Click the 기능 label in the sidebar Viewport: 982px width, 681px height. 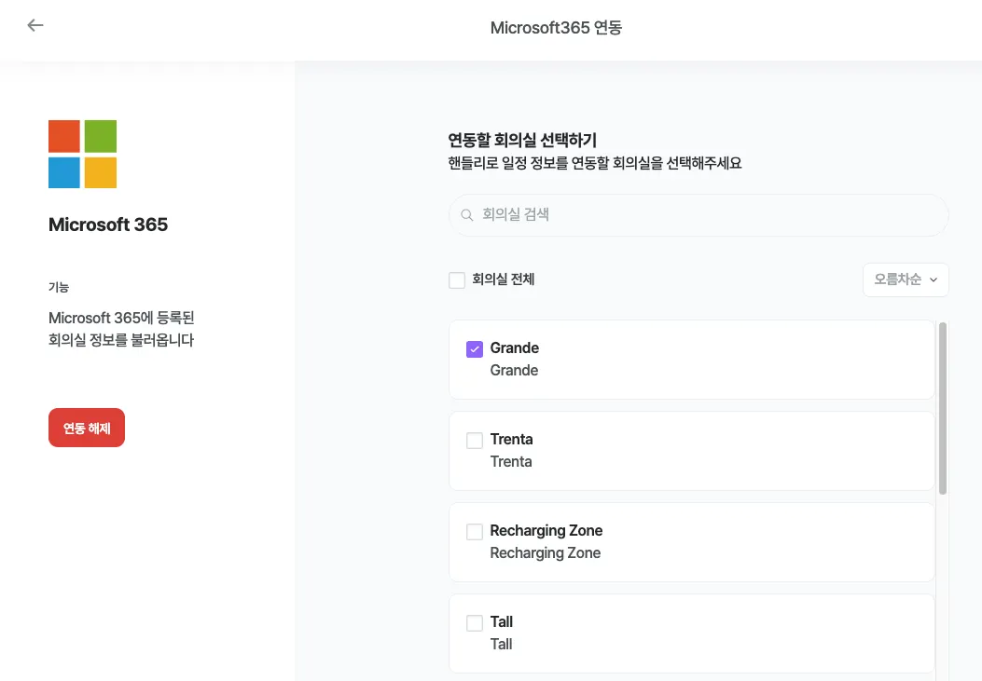[x=59, y=287]
